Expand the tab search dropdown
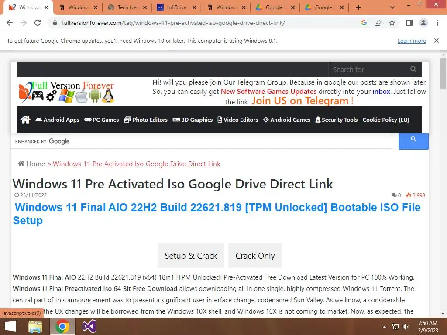Viewport: 447px width, 335px height. click(x=392, y=7)
